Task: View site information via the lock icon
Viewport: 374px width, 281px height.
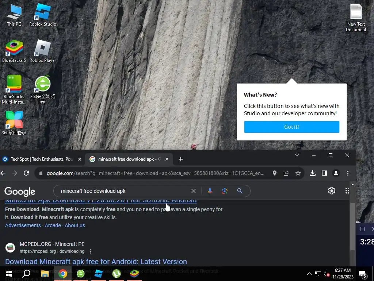Action: click(41, 173)
